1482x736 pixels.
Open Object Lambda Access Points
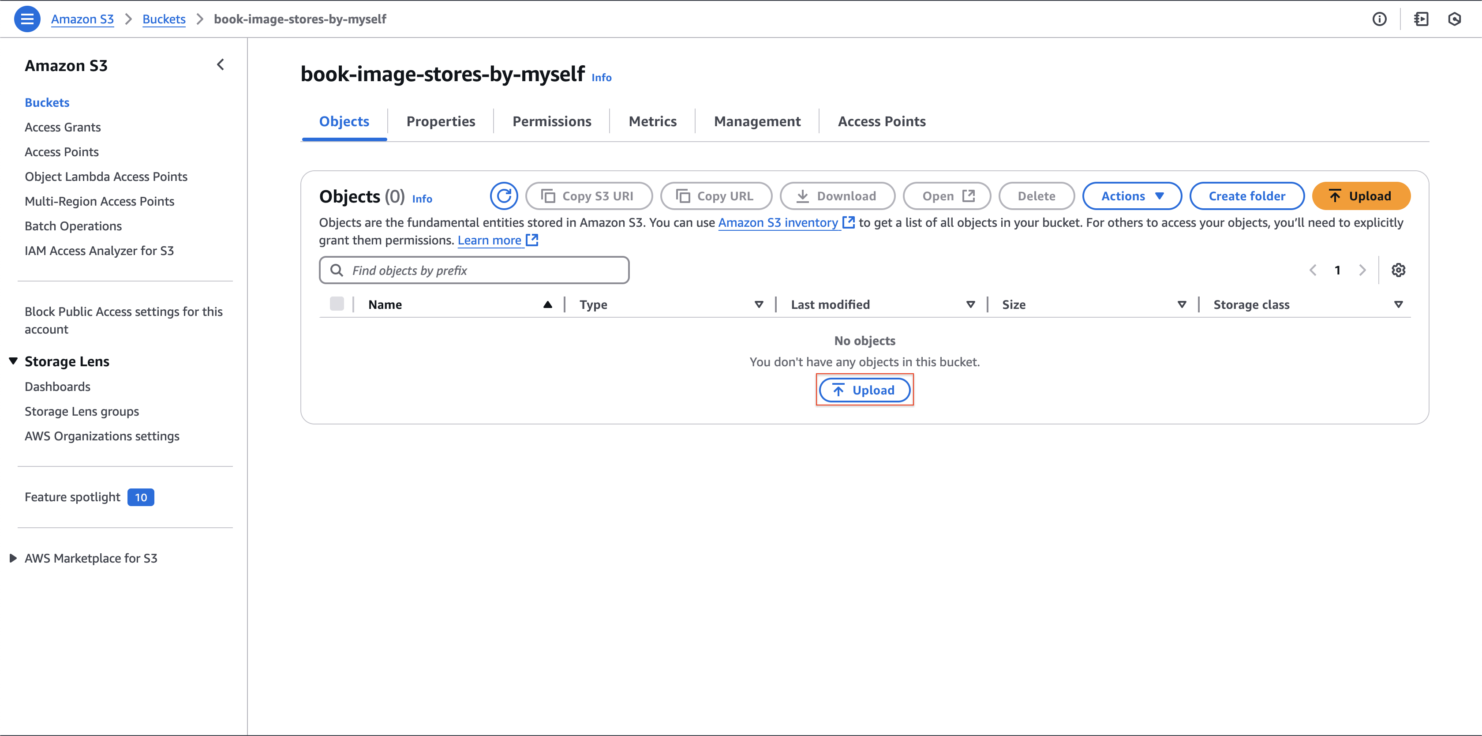coord(106,176)
